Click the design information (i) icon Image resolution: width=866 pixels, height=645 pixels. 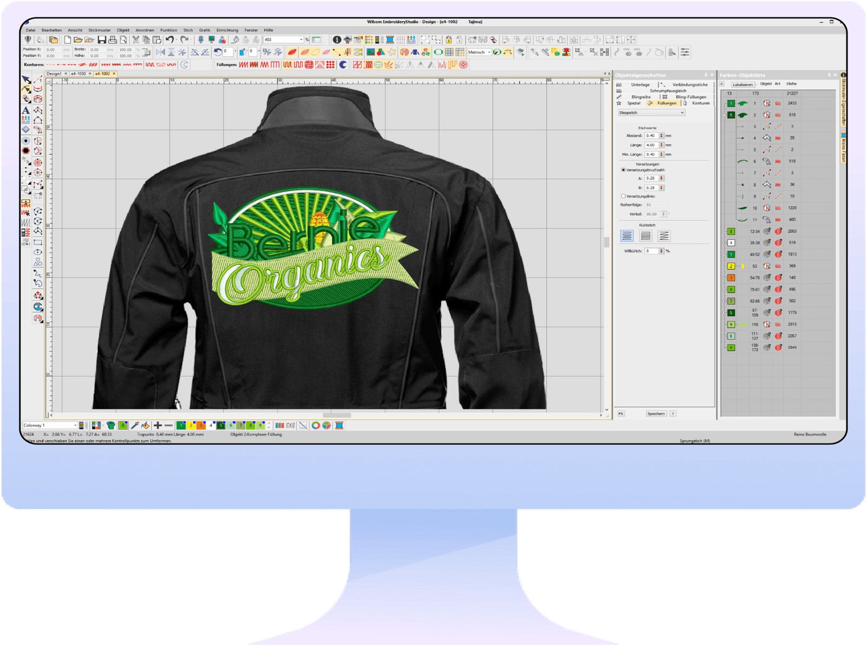pyautogui.click(x=337, y=40)
